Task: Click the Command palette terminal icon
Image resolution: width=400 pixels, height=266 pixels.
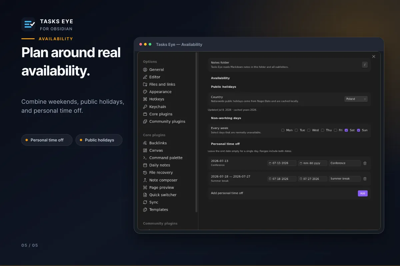Action: (145, 158)
